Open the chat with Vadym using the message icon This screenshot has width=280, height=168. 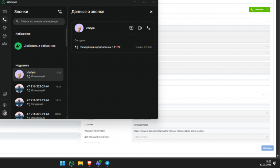[x=131, y=28]
